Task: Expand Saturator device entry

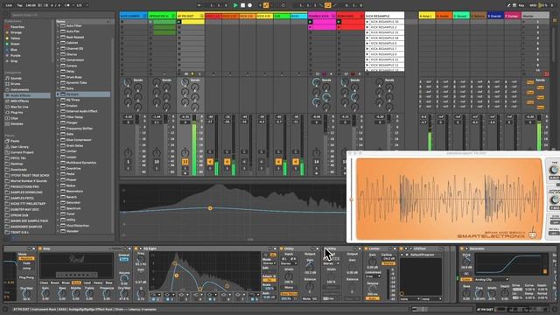Action: [58, 203]
